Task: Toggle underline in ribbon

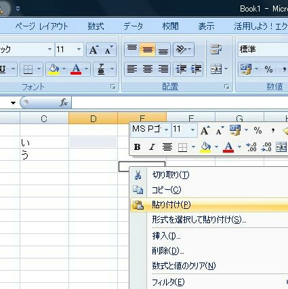Action: click(3, 69)
